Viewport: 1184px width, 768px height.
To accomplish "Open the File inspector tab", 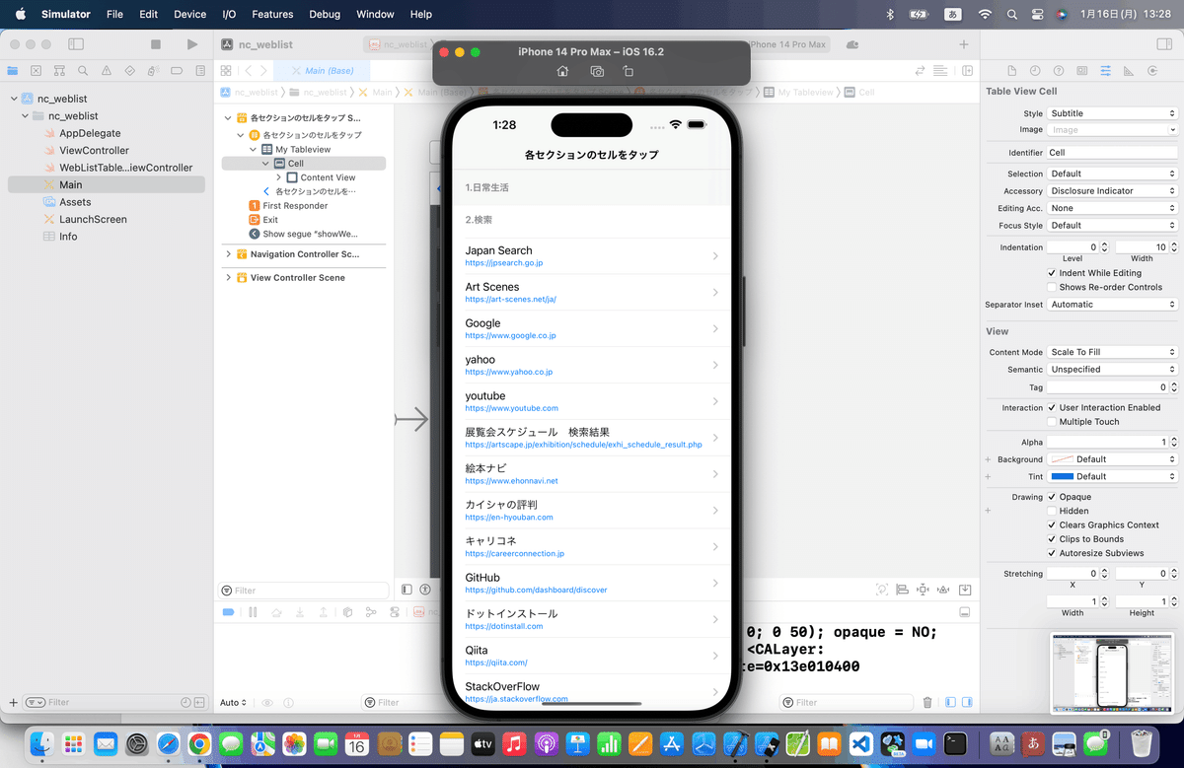I will point(1011,71).
